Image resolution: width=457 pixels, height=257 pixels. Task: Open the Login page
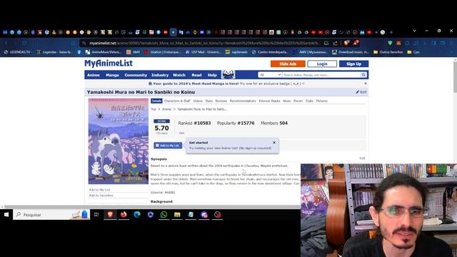[x=322, y=64]
